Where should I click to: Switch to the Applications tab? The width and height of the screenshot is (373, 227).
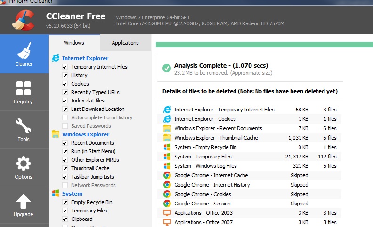pos(125,43)
